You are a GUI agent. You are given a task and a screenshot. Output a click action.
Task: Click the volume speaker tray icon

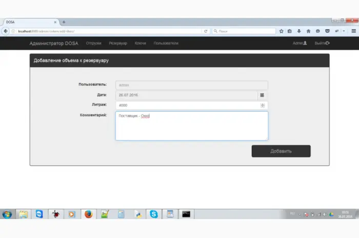(x=325, y=214)
